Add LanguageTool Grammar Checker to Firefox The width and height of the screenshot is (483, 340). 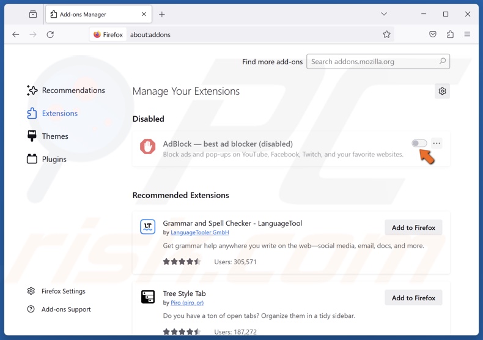coord(413,227)
